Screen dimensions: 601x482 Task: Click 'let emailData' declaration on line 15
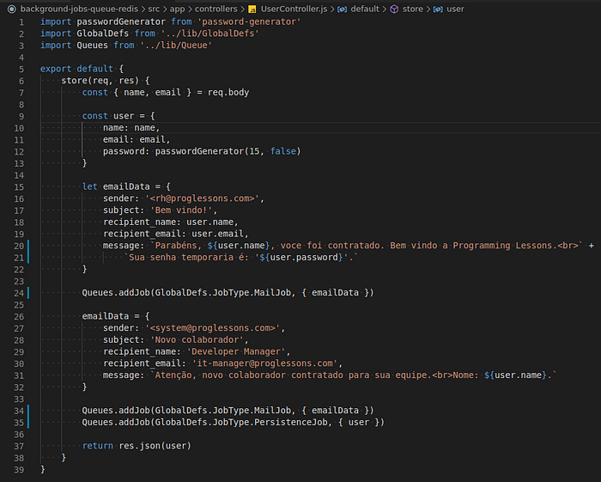pos(116,186)
